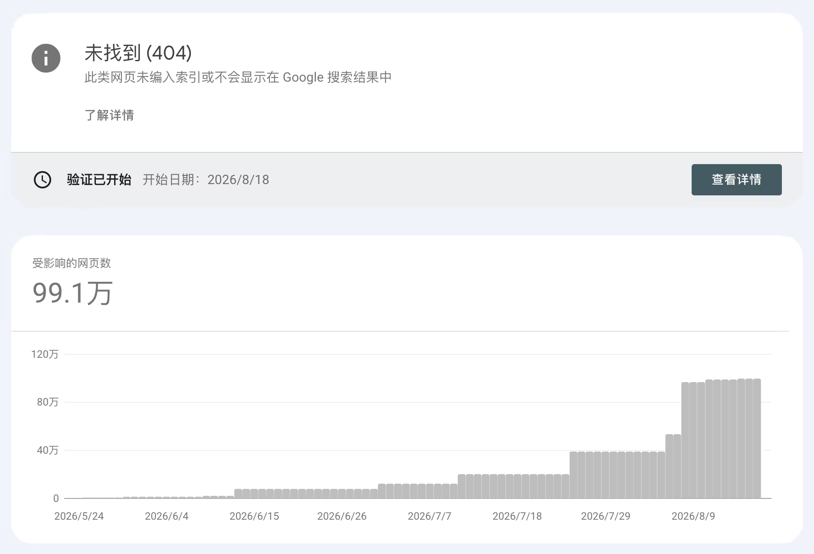Click the 2026/6/4 x-axis date
The width and height of the screenshot is (814, 554).
pos(167,516)
